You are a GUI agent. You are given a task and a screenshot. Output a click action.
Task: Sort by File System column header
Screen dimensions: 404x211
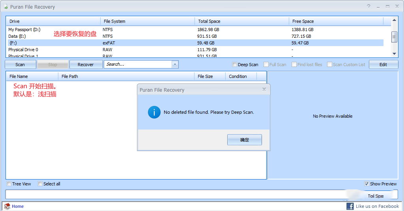coord(148,21)
